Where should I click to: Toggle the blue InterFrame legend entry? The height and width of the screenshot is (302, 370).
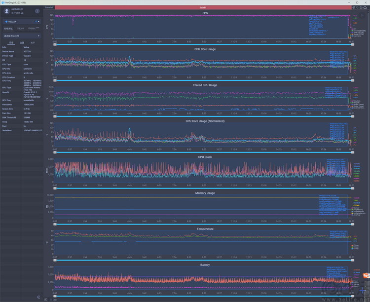[356, 36]
